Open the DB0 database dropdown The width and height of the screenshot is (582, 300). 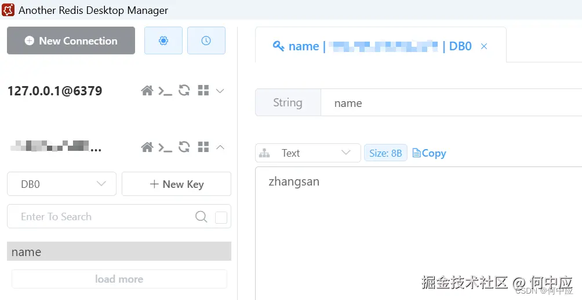click(61, 184)
